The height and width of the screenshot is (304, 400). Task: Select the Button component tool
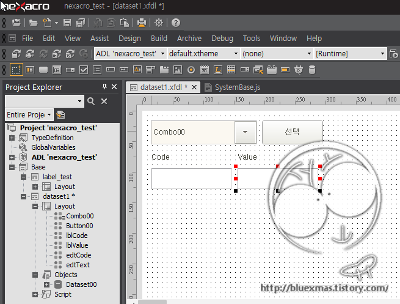click(x=43, y=70)
